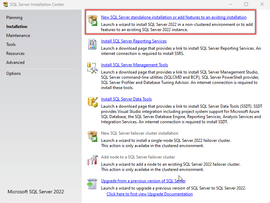
Task: Click the new standalone installation box icon
Action: [x=92, y=20]
